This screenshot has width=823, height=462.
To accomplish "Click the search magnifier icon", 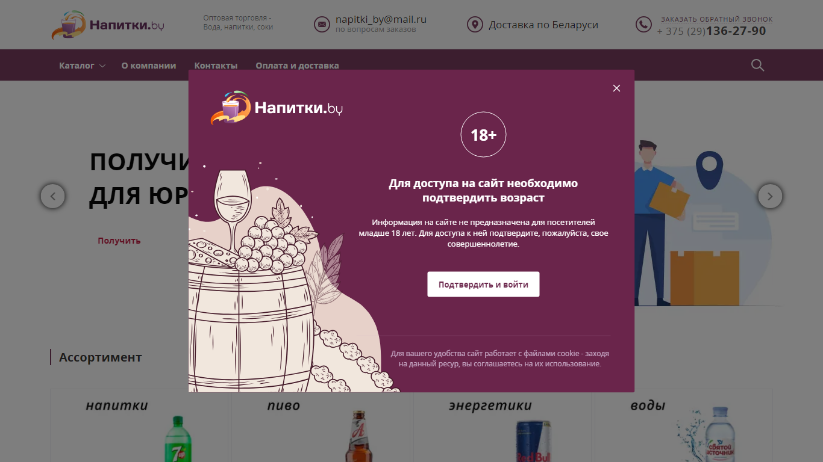I will pos(757,65).
